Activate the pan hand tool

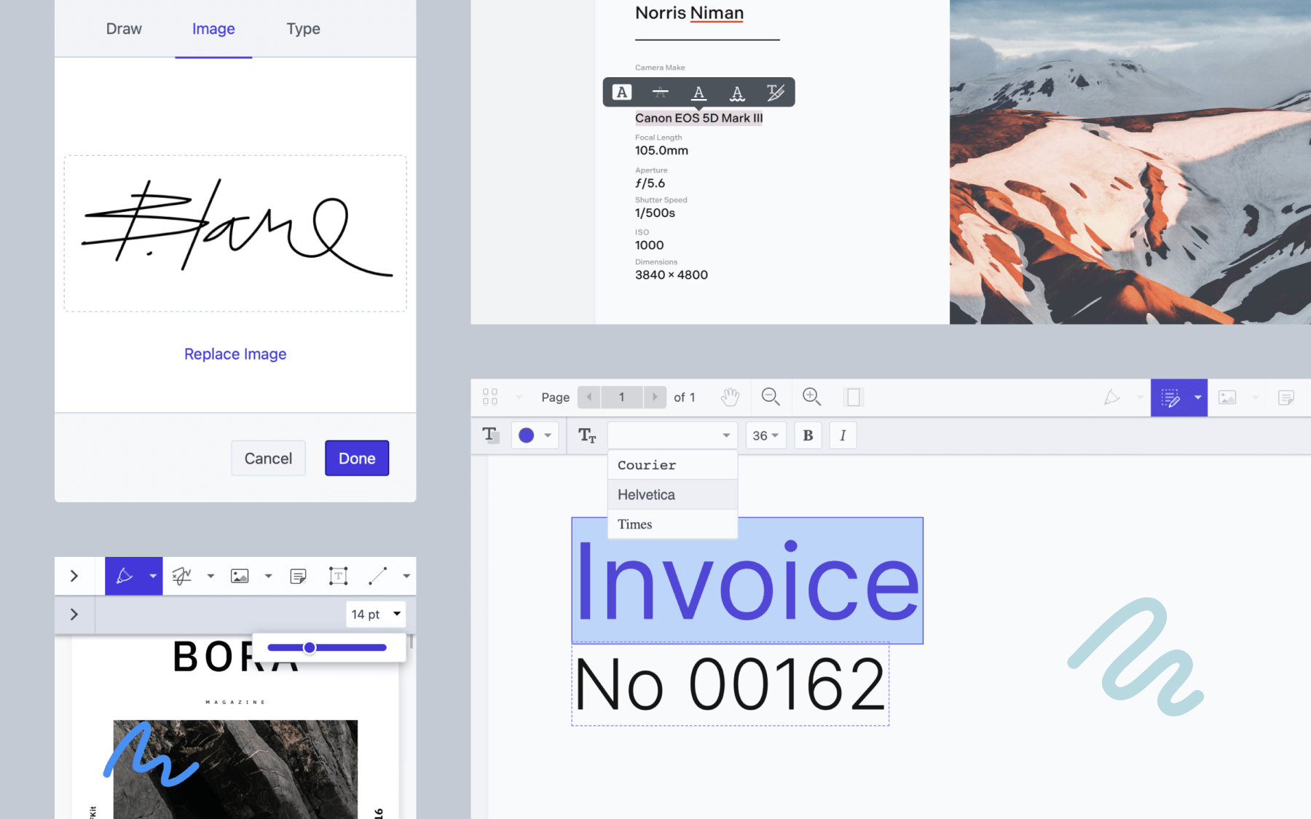pyautogui.click(x=730, y=397)
